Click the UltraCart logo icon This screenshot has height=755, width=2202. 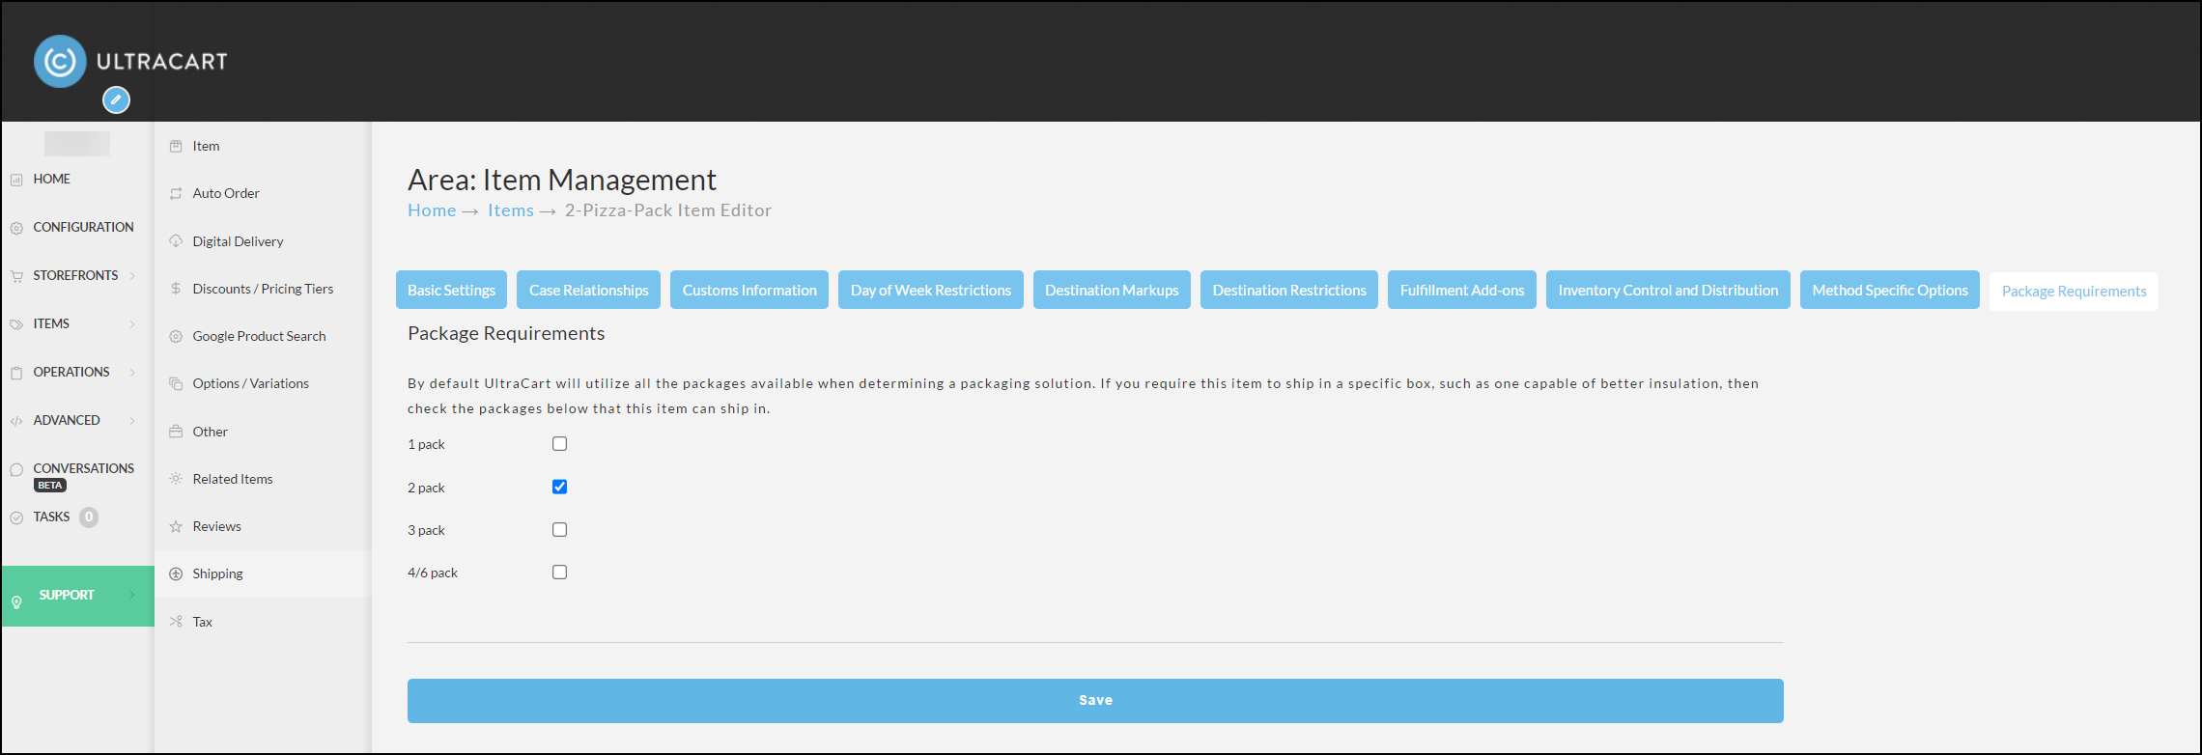pos(60,62)
